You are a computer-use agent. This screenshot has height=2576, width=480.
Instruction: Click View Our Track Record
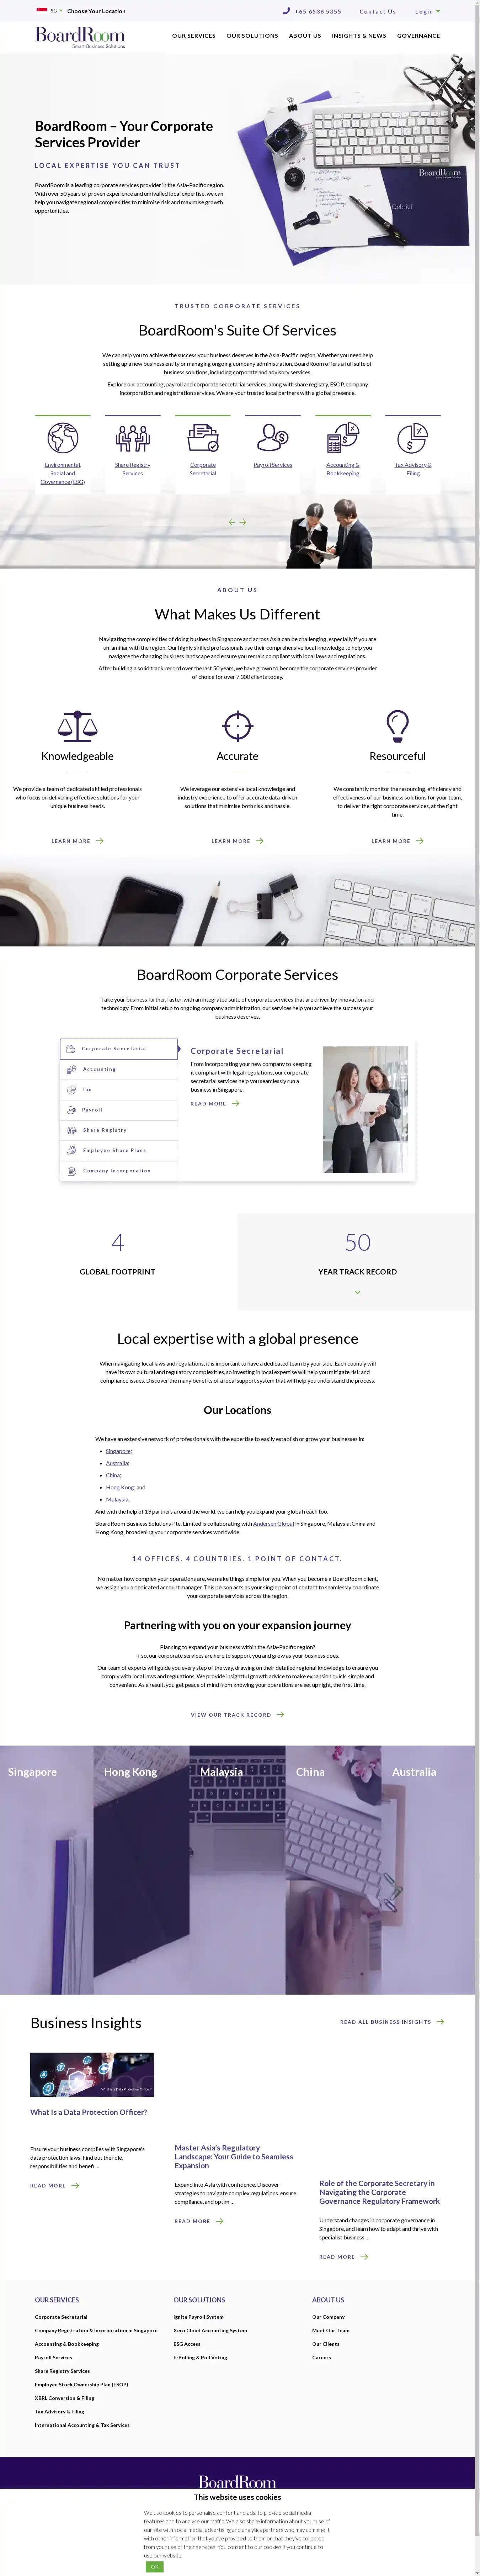[237, 1715]
